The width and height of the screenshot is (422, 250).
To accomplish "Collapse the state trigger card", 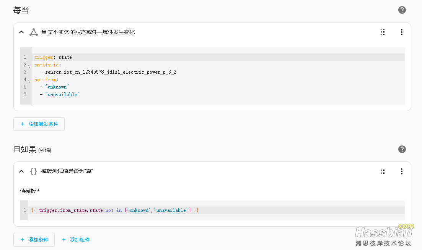I will coord(21,32).
